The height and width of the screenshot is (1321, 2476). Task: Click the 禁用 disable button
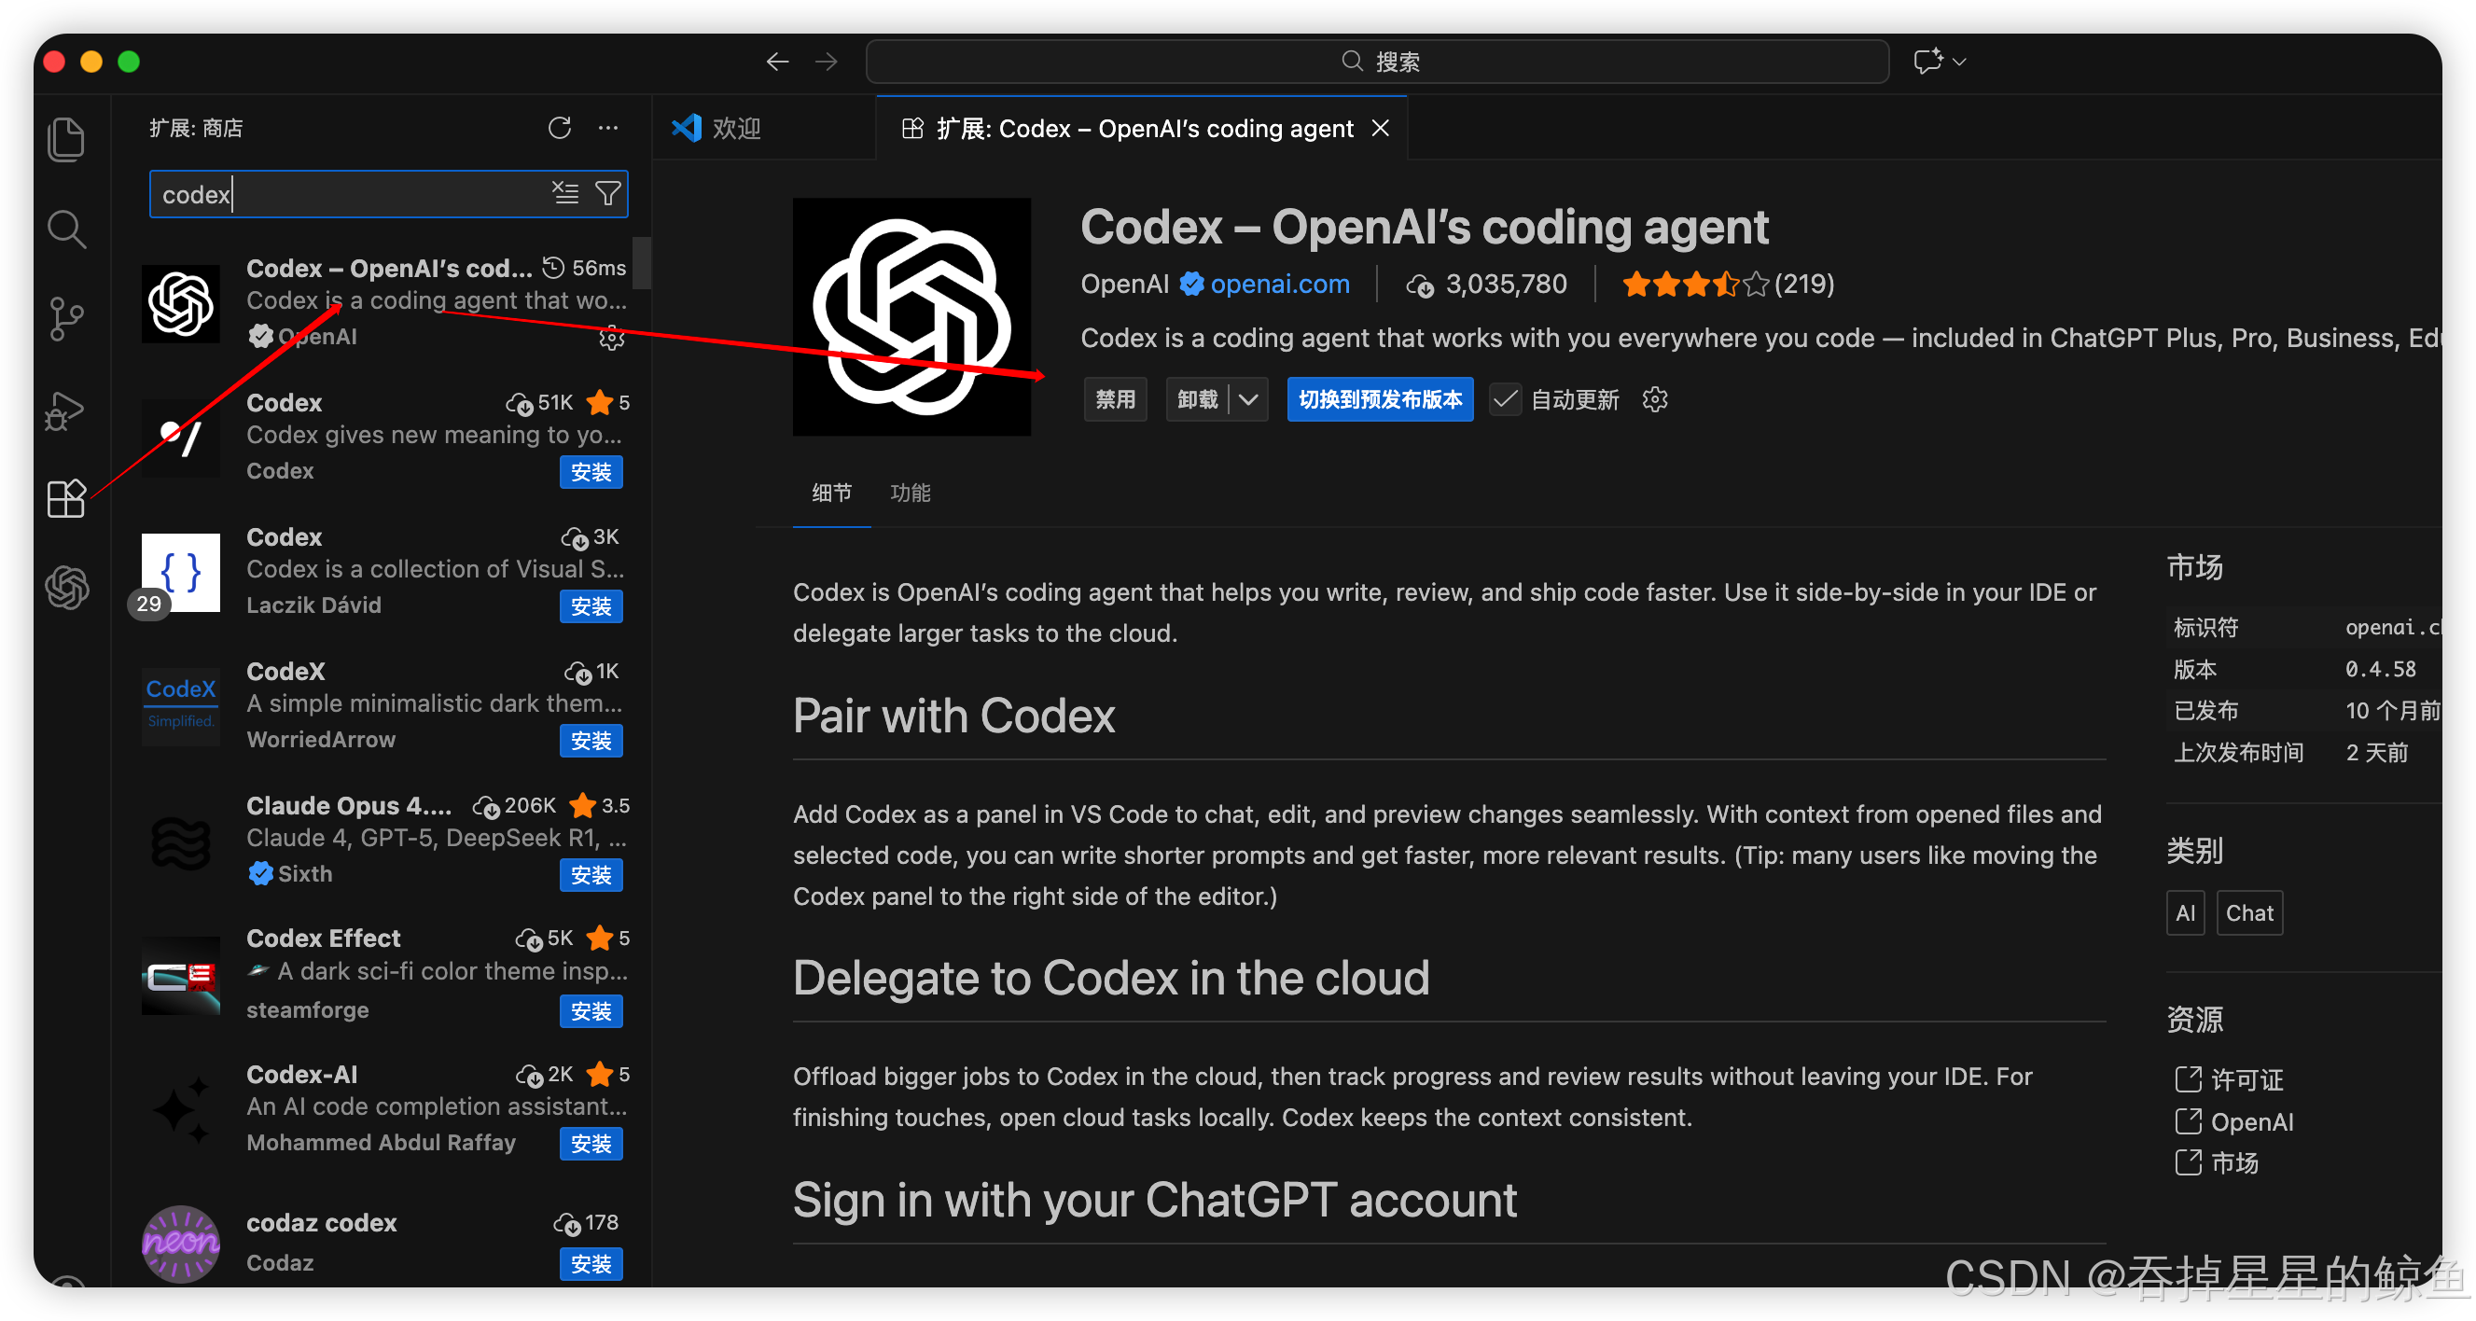[1115, 399]
